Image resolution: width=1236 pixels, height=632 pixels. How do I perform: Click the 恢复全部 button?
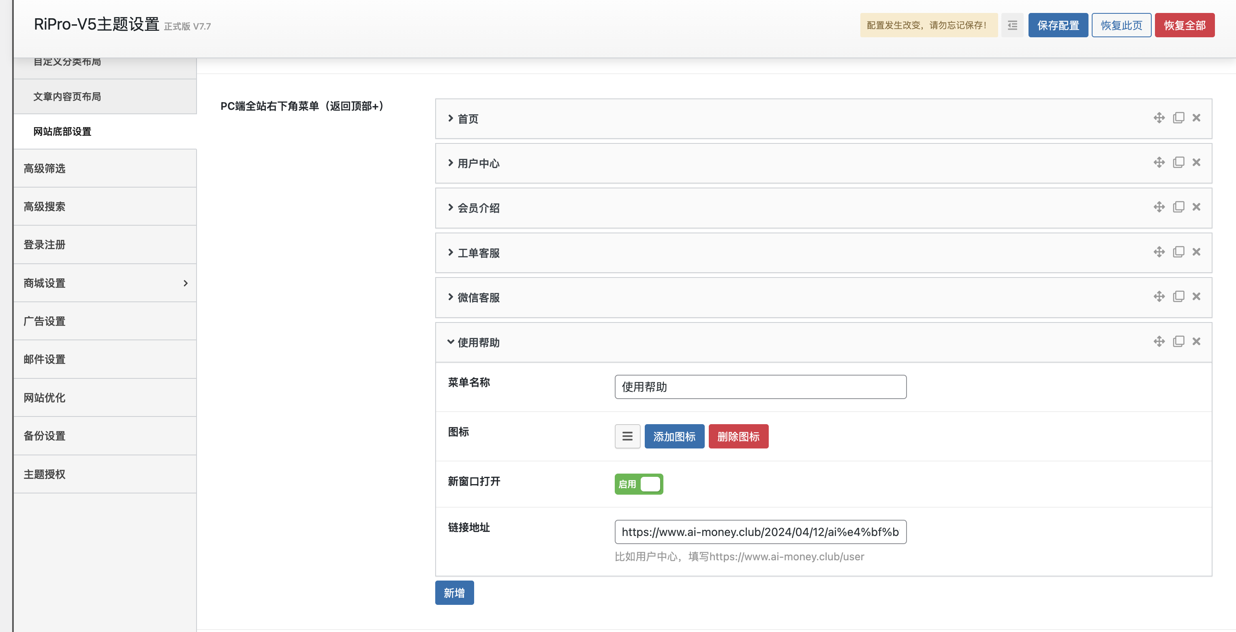tap(1185, 26)
